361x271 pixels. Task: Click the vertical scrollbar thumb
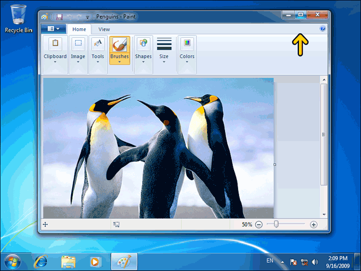pyautogui.click(x=324, y=134)
